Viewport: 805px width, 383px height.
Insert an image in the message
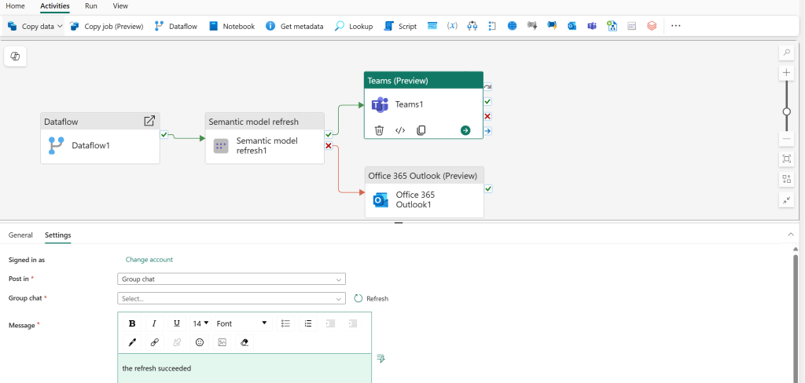(x=222, y=342)
